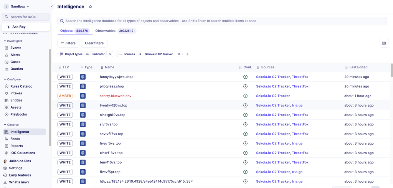Click the What's new flask icon
The height and width of the screenshot is (188, 393).
[5, 182]
